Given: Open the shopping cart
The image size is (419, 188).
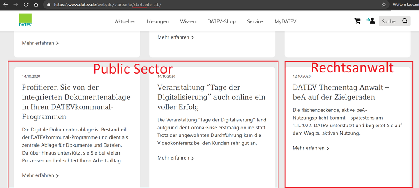Looking at the screenshot, I should (357, 21).
